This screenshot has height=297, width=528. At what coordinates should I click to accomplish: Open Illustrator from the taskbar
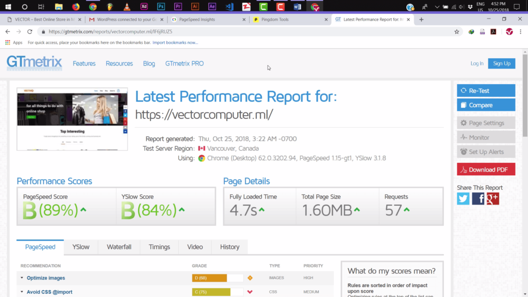pyautogui.click(x=195, y=6)
